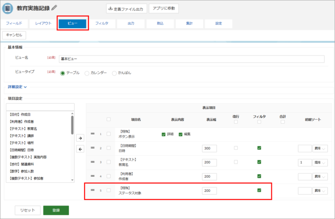The height and width of the screenshot is (219, 335).
Task: Open sort order dropdown for 日時 row
Action: [320, 148]
